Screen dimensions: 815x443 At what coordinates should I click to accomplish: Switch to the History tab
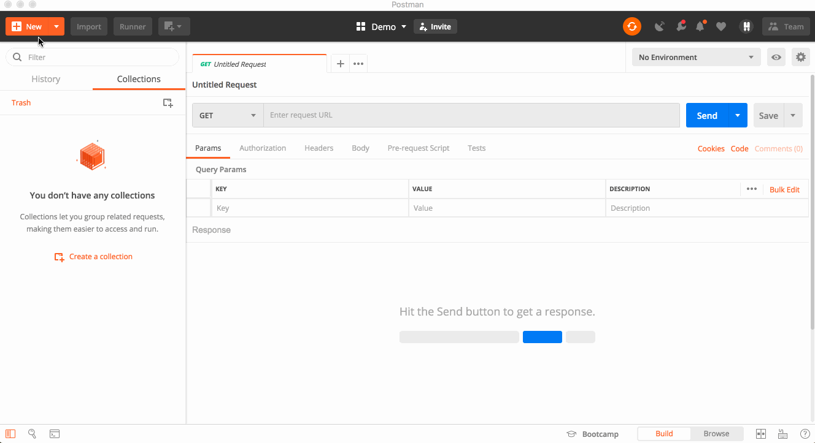[45, 78]
